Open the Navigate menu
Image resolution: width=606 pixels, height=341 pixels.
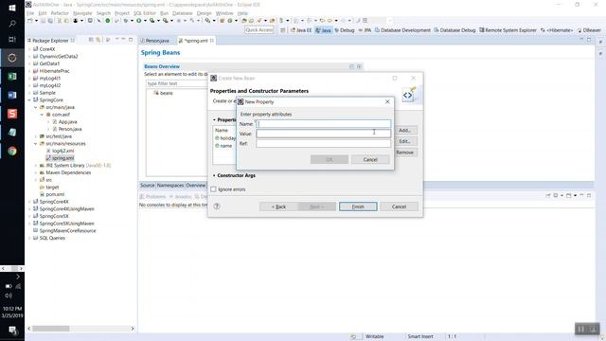coord(82,13)
